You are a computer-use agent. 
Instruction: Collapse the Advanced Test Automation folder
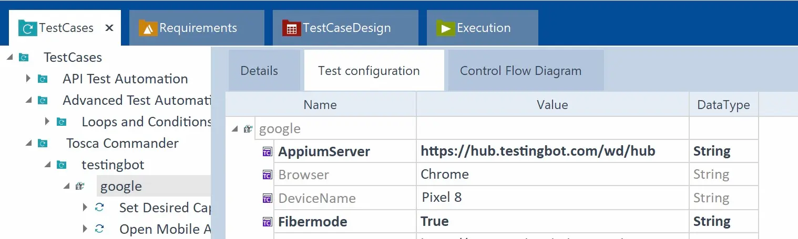tap(28, 100)
